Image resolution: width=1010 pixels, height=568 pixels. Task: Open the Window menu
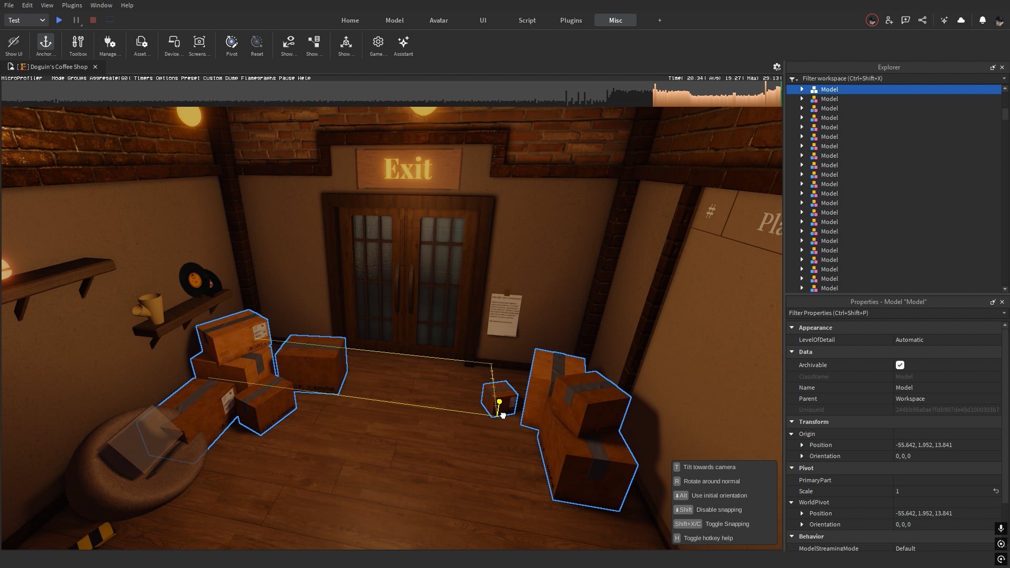click(101, 5)
